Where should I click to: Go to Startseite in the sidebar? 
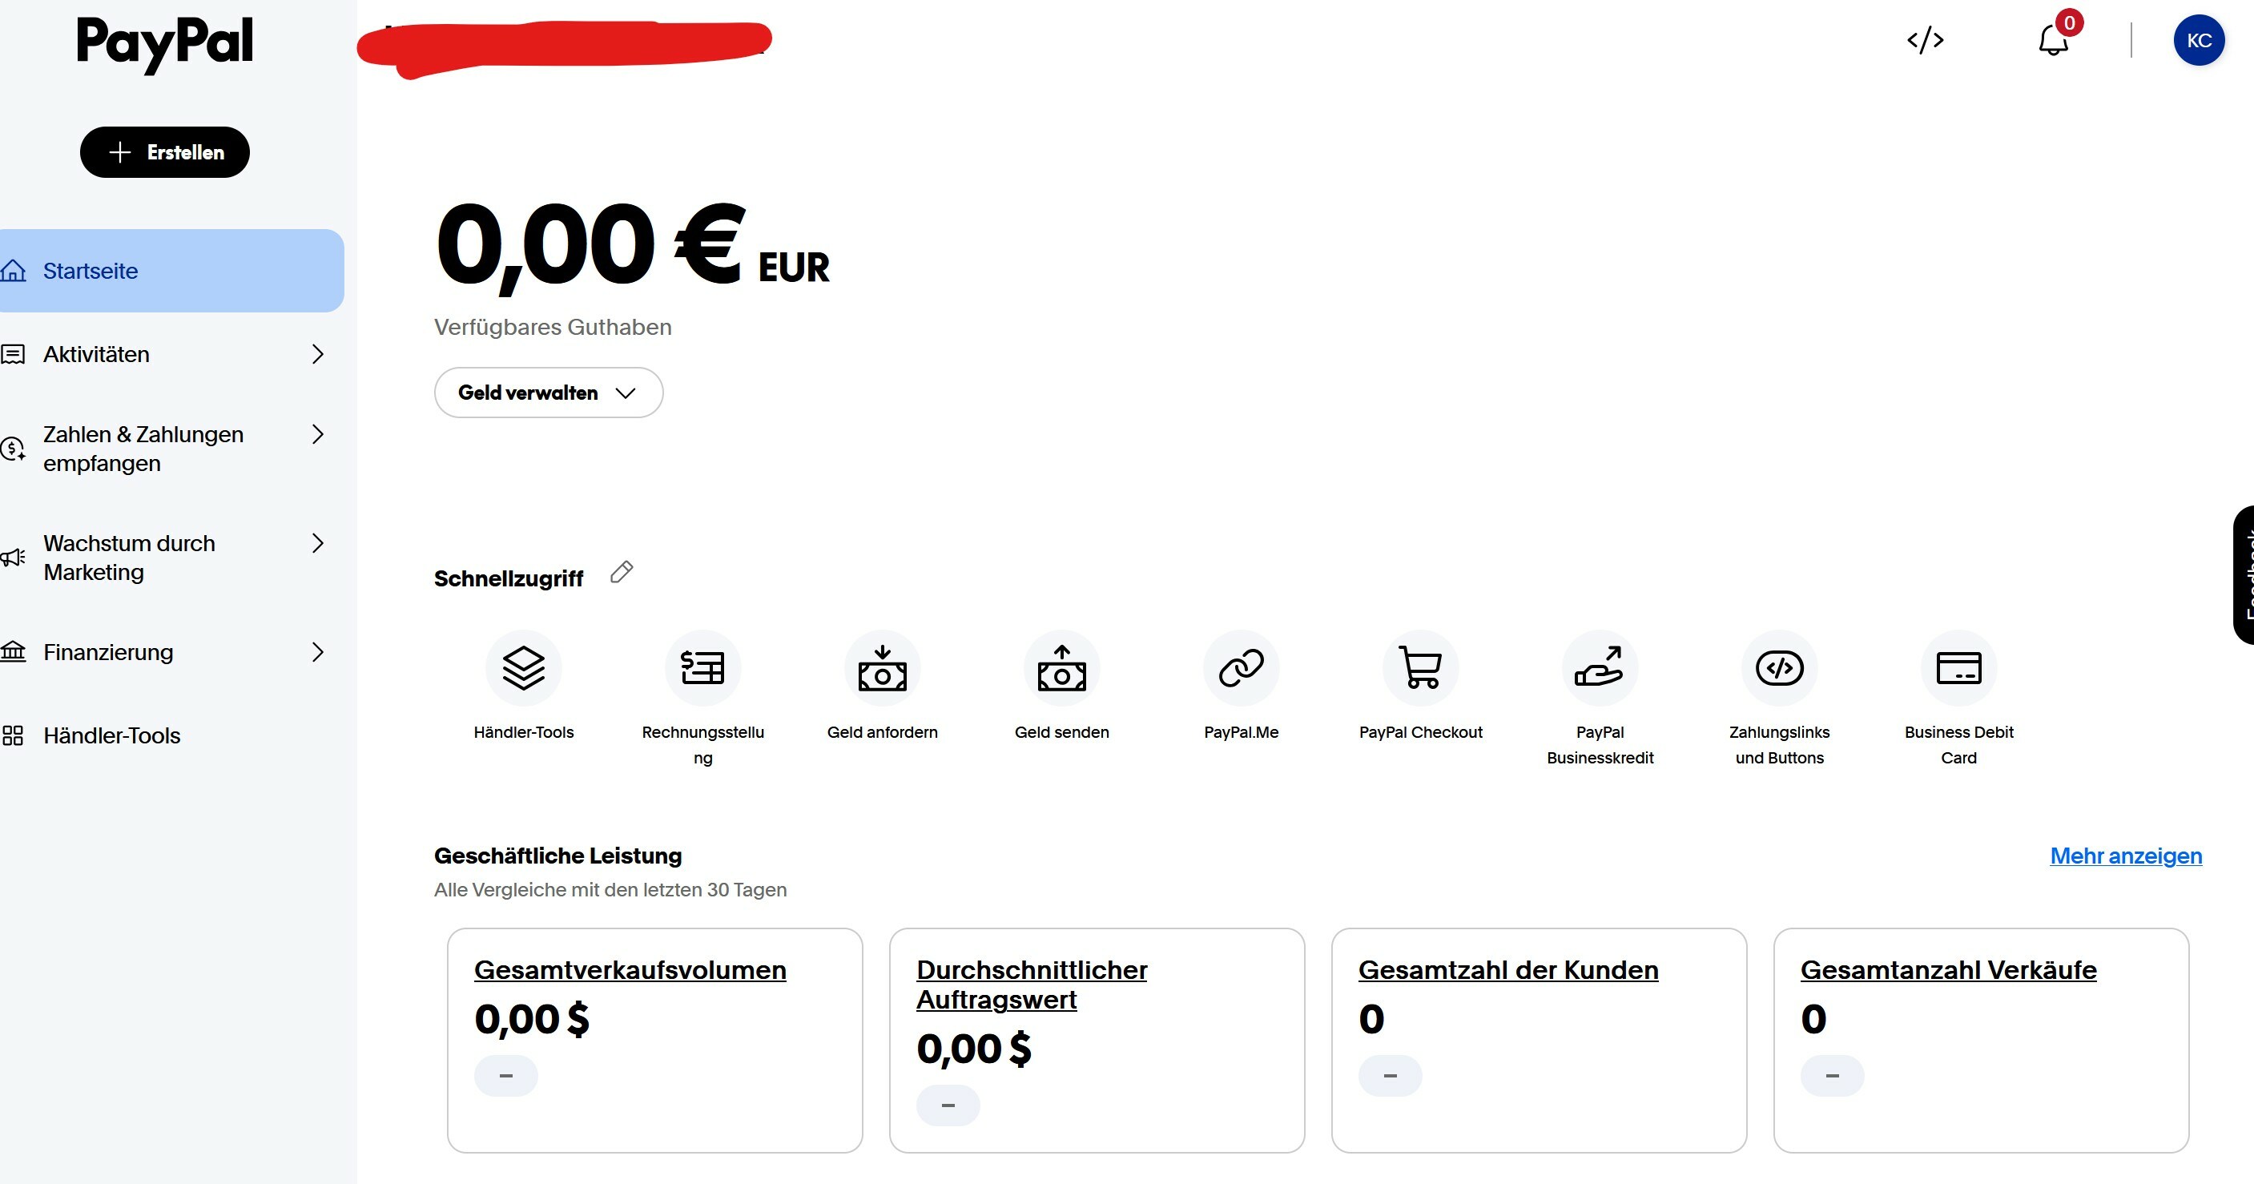pos(171,271)
